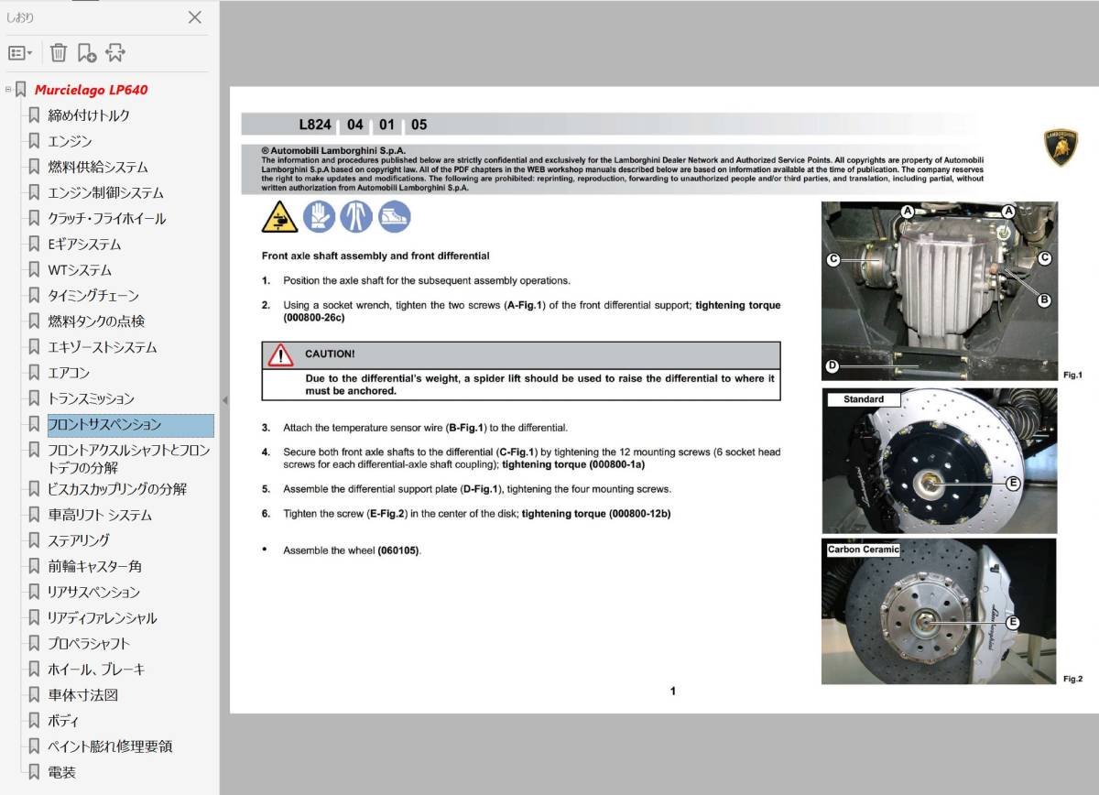The width and height of the screenshot is (1099, 795).
Task: Click the bookmark icon beside エアコン
Action: tap(34, 373)
